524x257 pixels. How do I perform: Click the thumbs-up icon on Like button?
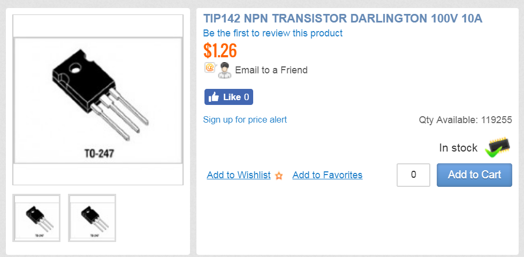point(214,97)
